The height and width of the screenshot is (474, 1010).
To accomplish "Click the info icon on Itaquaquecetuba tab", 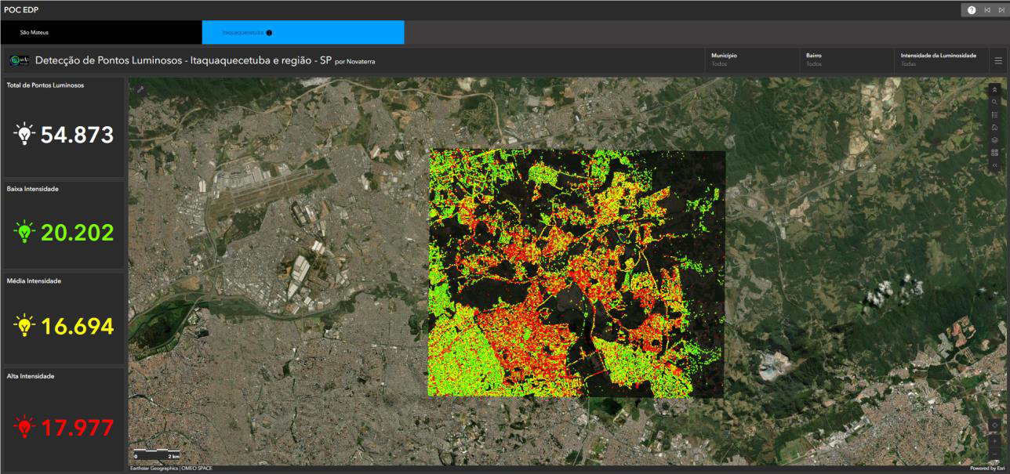I will [x=269, y=33].
